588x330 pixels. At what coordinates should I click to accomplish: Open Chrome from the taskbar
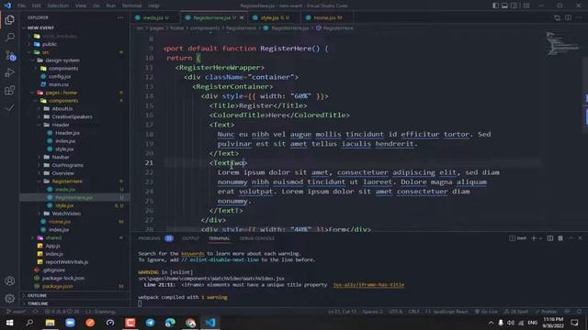point(190,323)
